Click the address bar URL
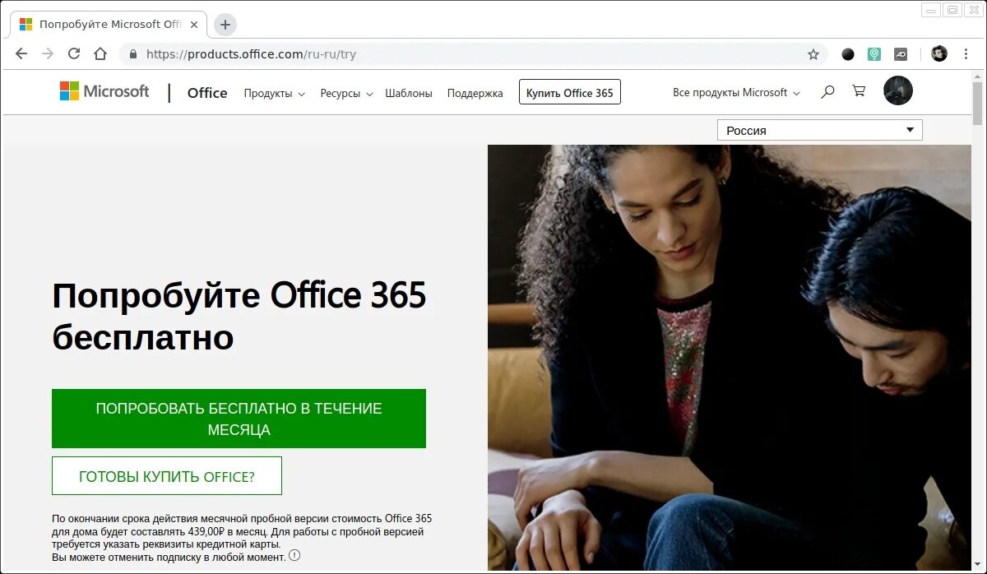The width and height of the screenshot is (987, 574). pyautogui.click(x=251, y=54)
